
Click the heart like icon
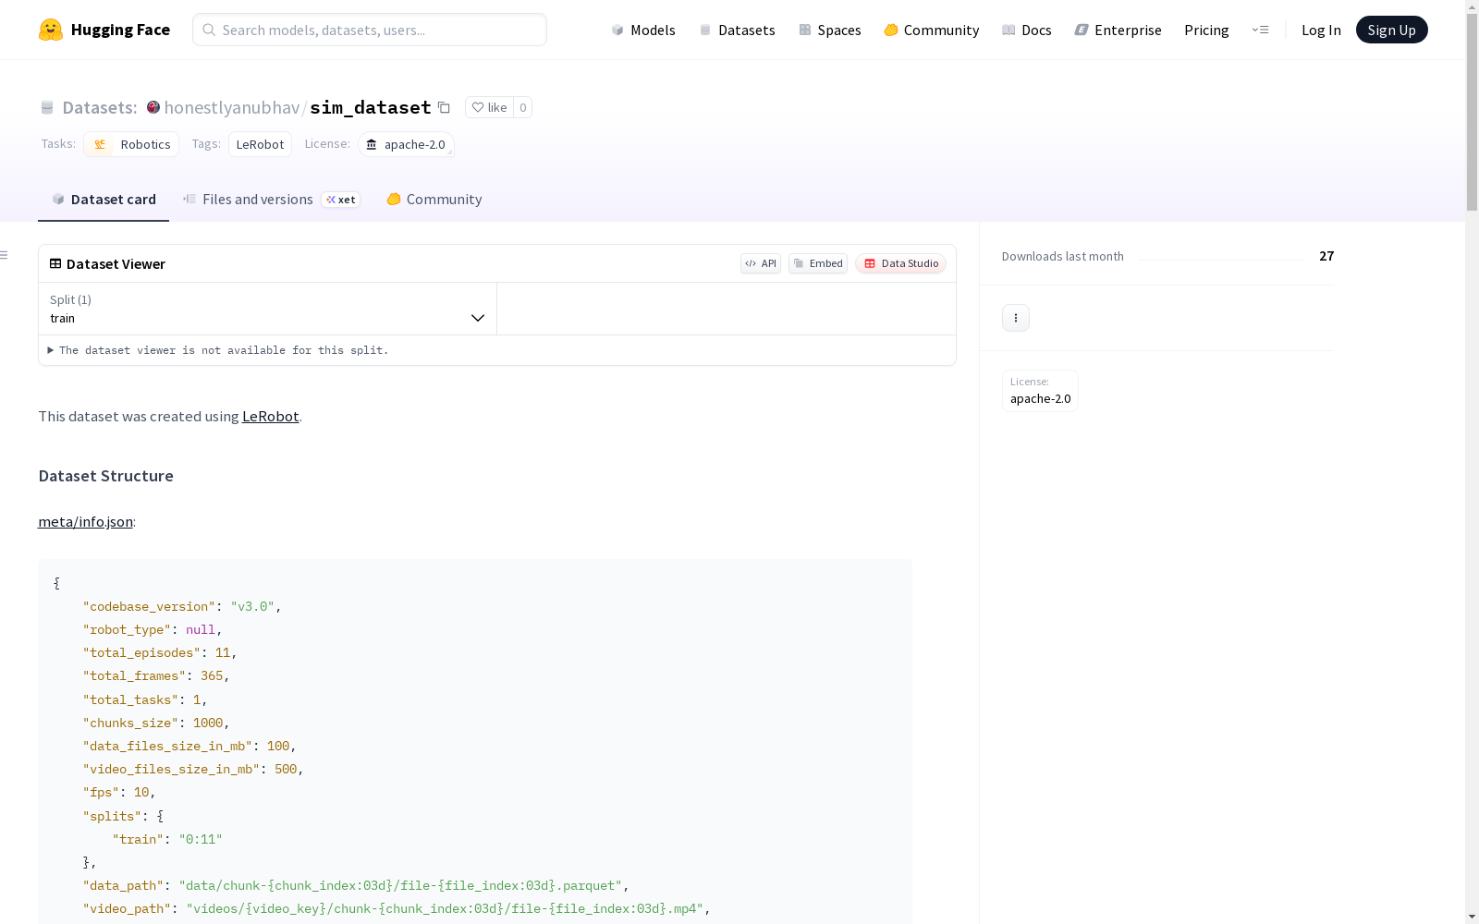[x=478, y=107]
